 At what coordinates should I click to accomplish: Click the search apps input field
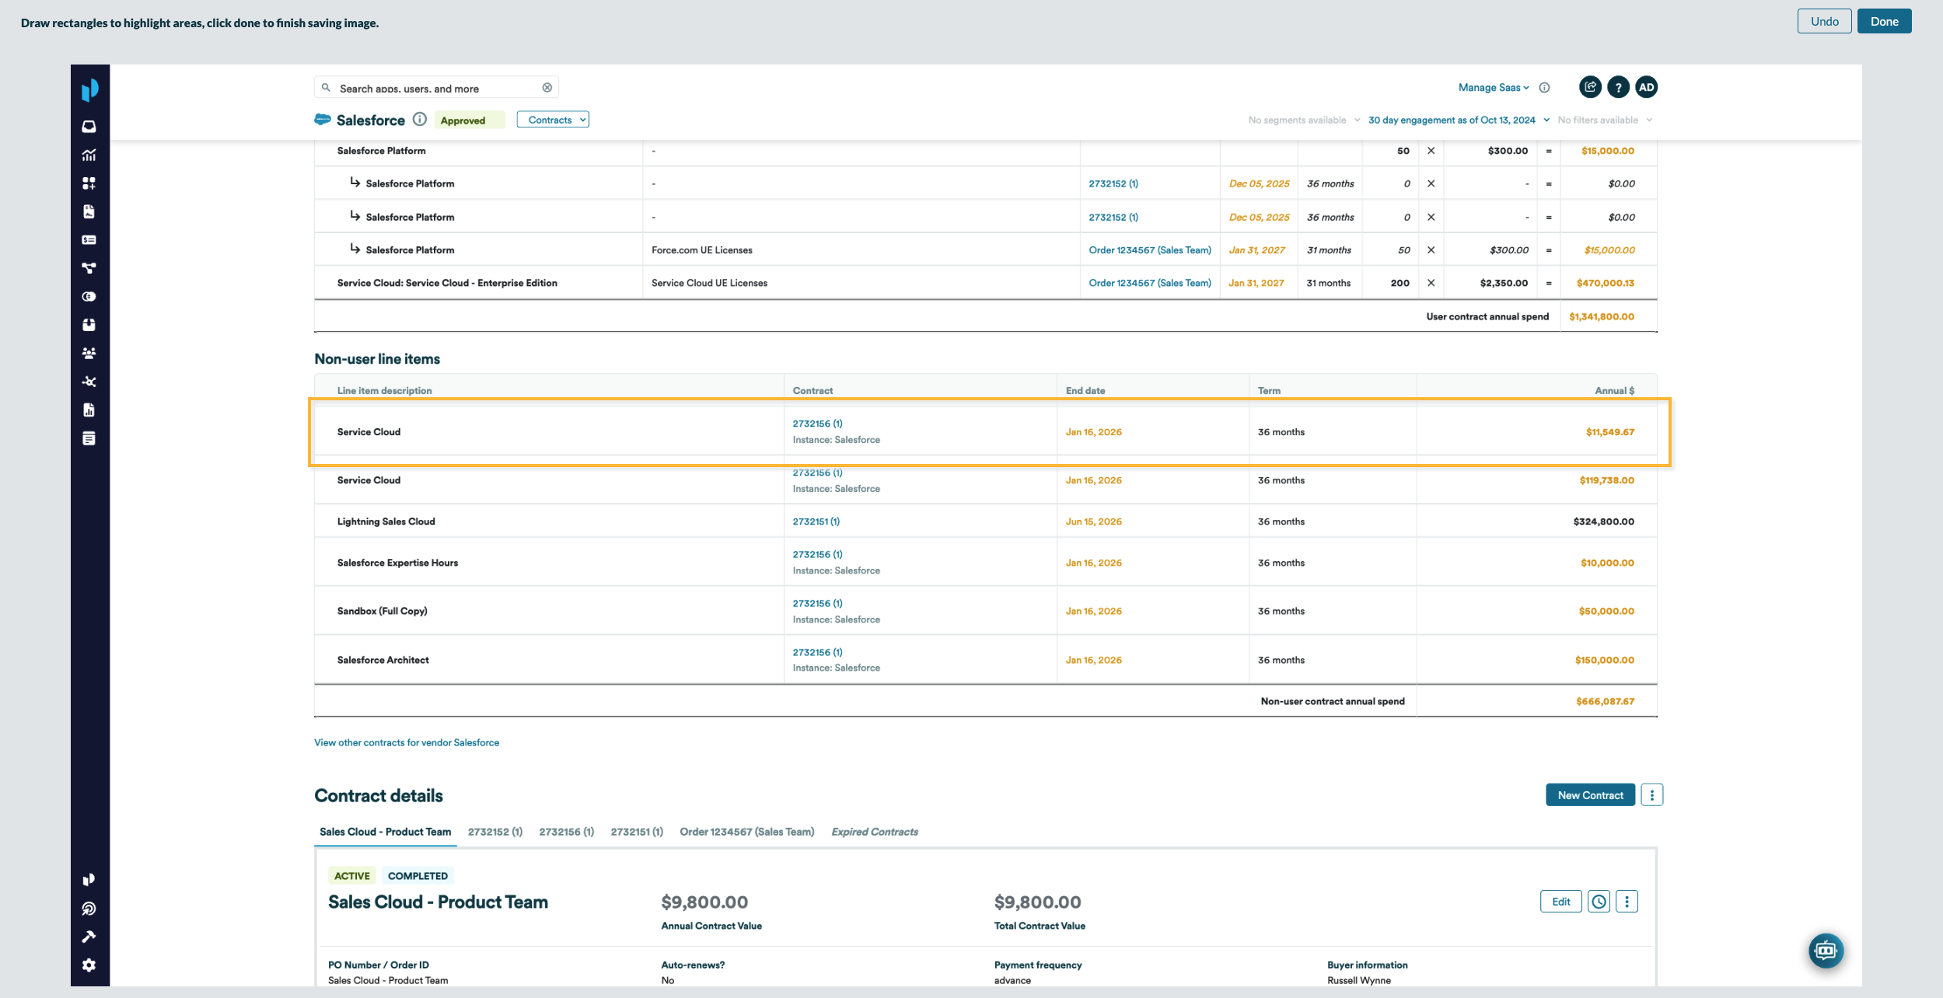435,89
